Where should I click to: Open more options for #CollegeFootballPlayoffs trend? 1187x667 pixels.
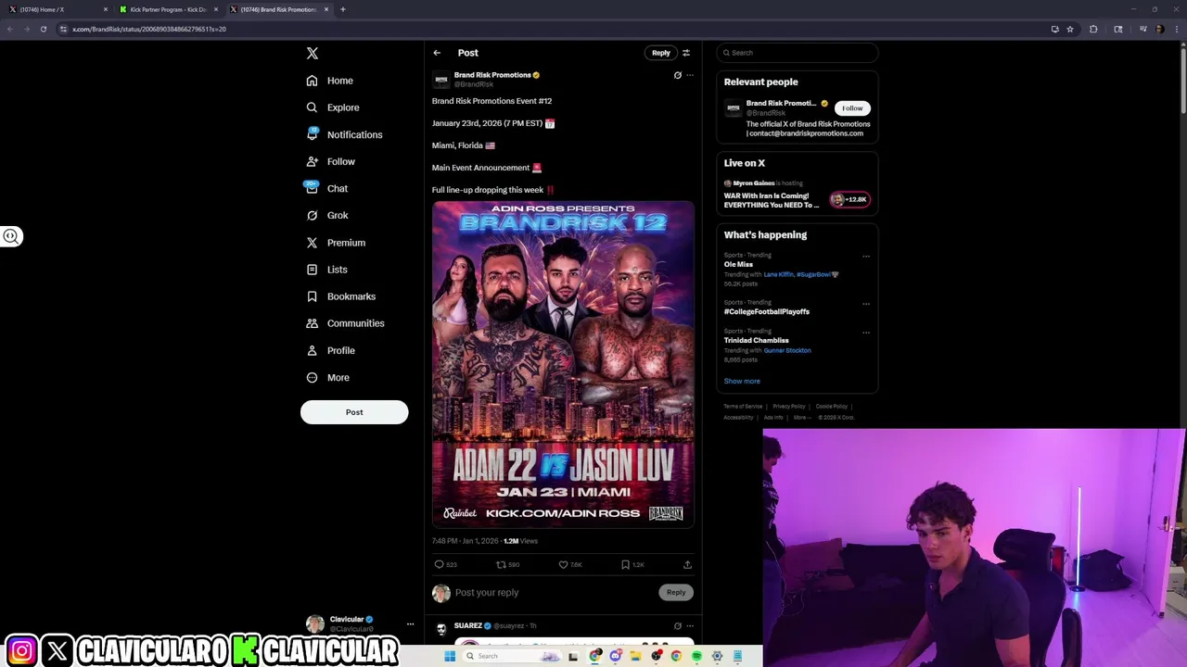coord(866,304)
